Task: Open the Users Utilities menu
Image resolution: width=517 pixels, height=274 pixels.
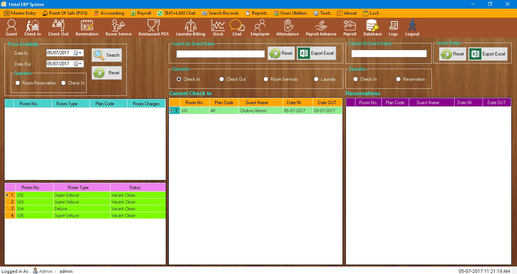Action: [290, 13]
